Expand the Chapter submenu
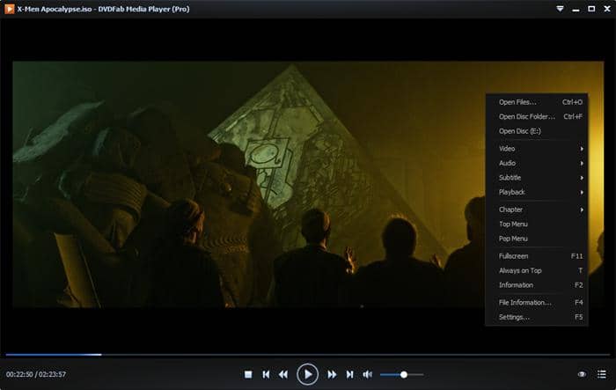The height and width of the screenshot is (390, 616). [x=537, y=210]
